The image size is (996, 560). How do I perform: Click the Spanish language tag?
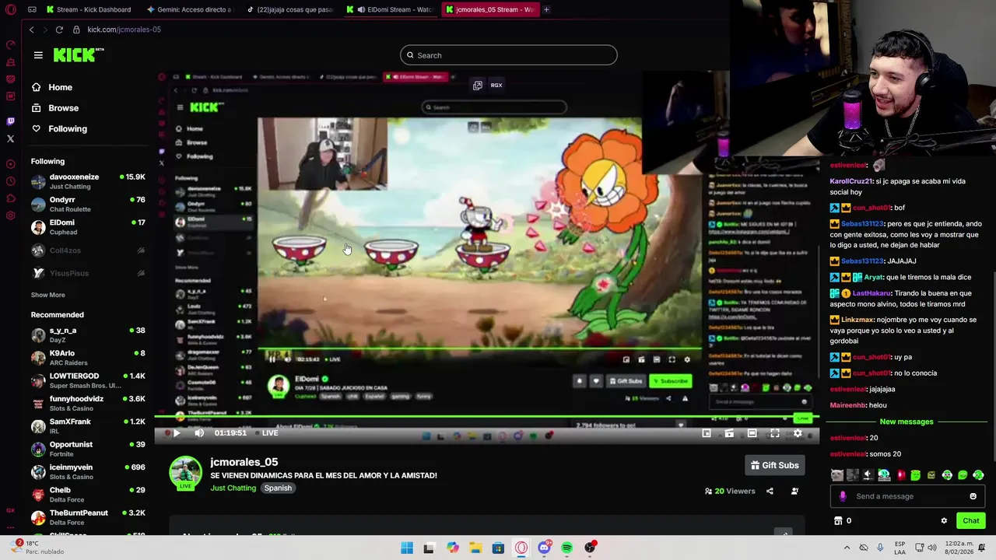[x=278, y=488]
